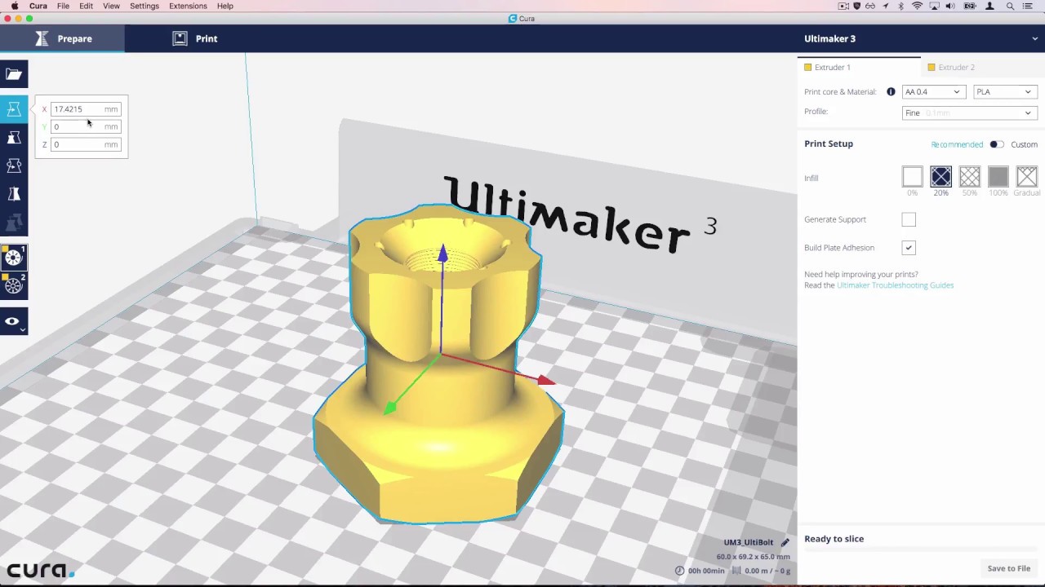
Task: Select the Mirror tool
Action: click(13, 194)
